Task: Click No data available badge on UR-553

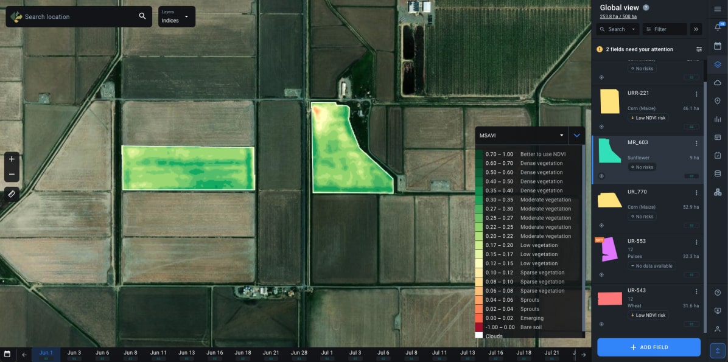Action: [x=651, y=266]
